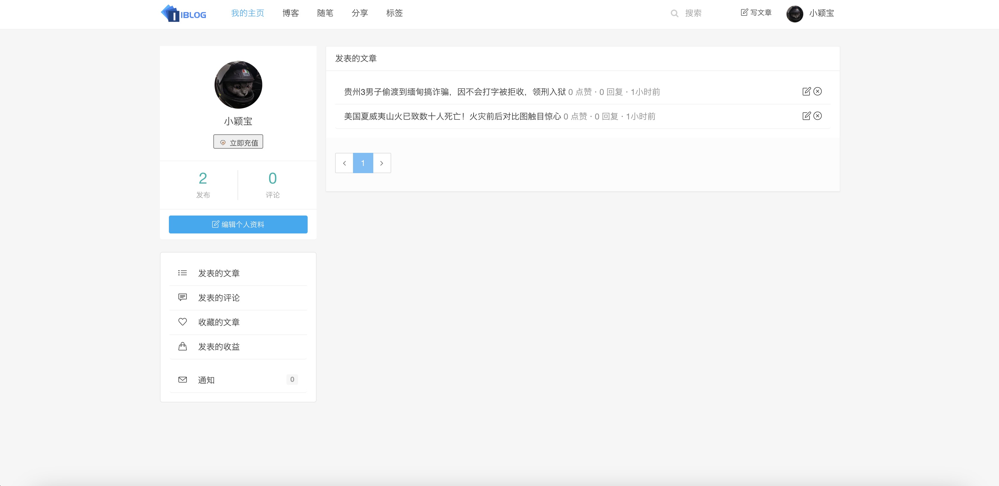Image resolution: width=999 pixels, height=486 pixels.
Task: Click the delete icon for the 夏威夷 article
Action: click(818, 116)
